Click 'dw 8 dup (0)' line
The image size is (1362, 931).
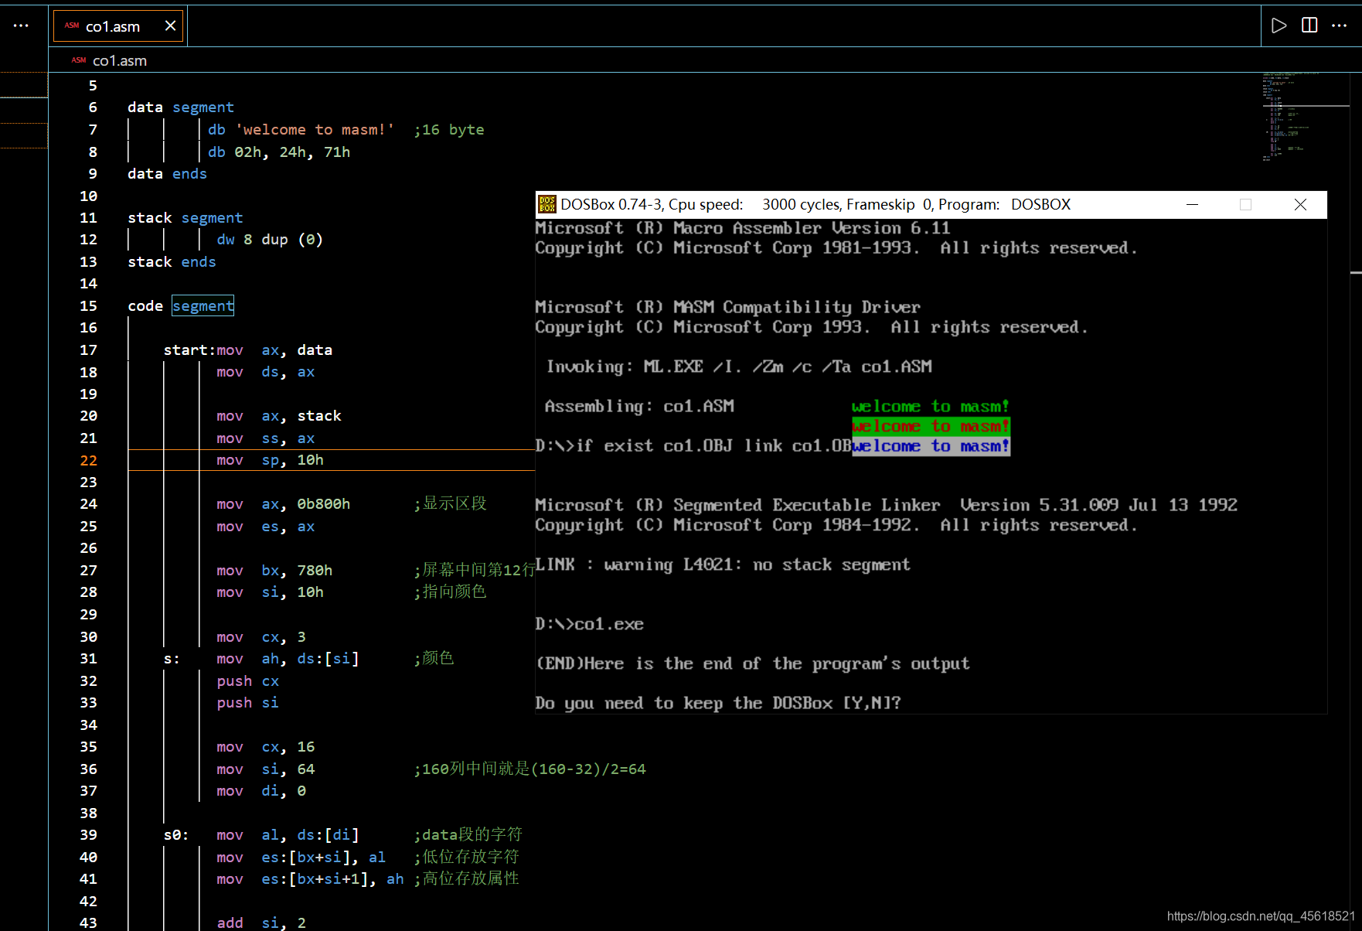(x=270, y=240)
